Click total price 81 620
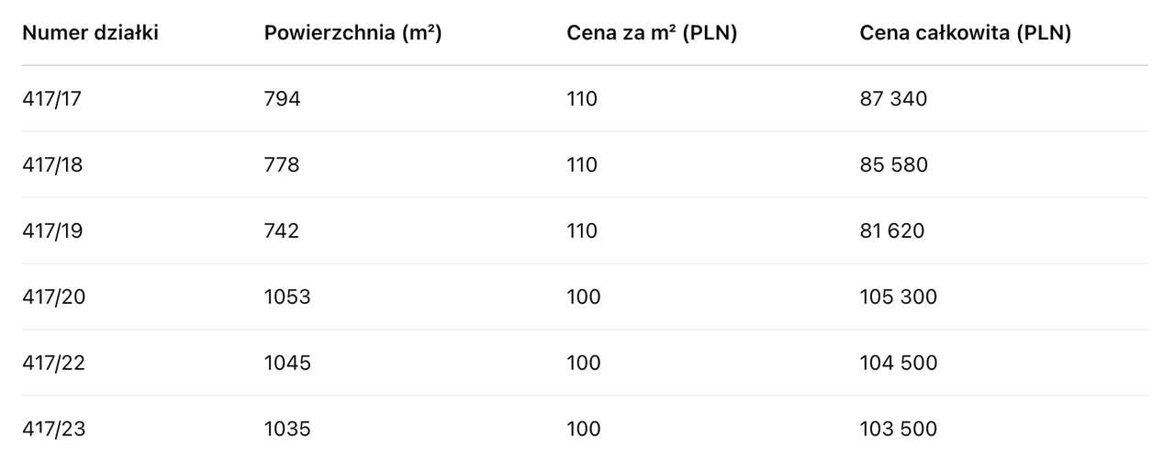Image resolution: width=1175 pixels, height=471 pixels. tap(892, 230)
